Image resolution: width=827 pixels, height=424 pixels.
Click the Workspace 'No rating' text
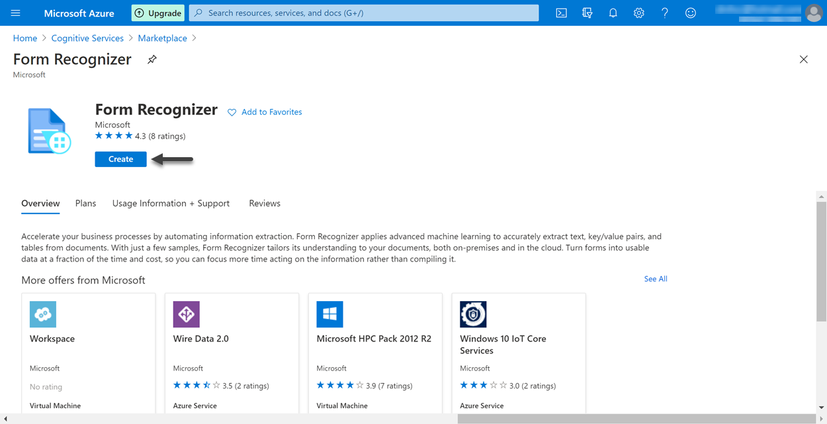(46, 387)
